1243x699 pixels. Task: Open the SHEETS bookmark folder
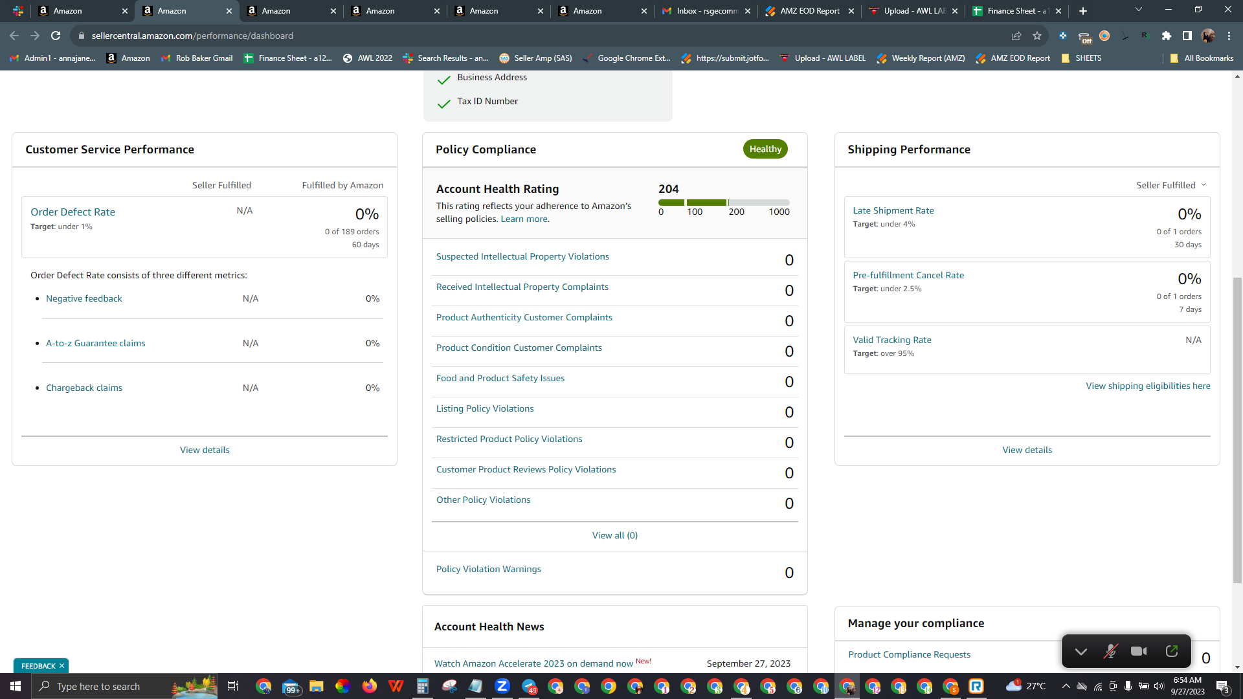(x=1081, y=58)
